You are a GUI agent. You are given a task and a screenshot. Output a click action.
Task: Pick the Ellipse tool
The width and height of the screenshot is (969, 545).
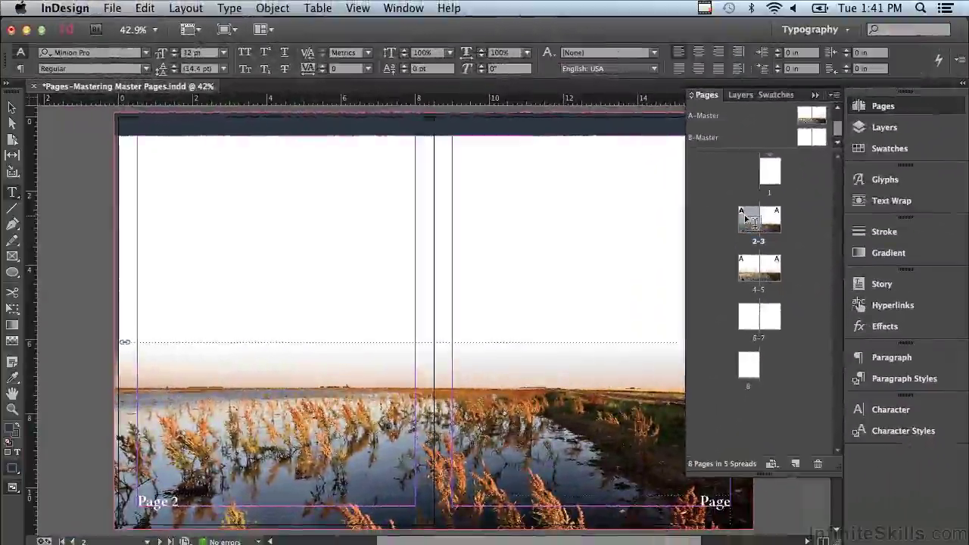click(x=12, y=272)
